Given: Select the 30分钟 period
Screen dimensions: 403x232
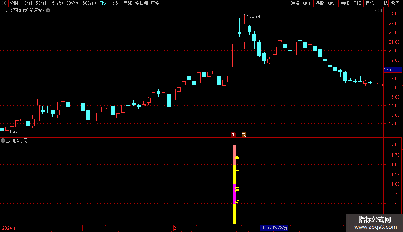Looking at the screenshot, I should click(x=72, y=3).
